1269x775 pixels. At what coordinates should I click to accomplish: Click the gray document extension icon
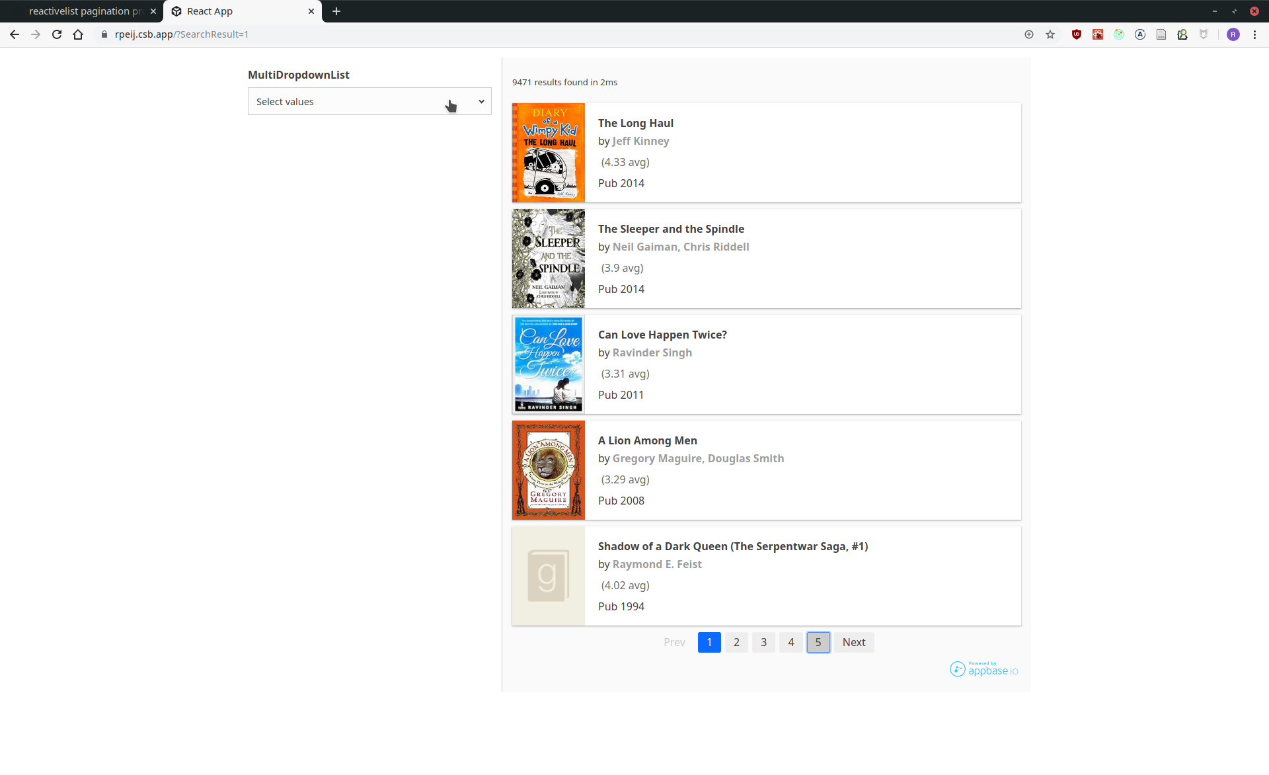coord(1161,34)
